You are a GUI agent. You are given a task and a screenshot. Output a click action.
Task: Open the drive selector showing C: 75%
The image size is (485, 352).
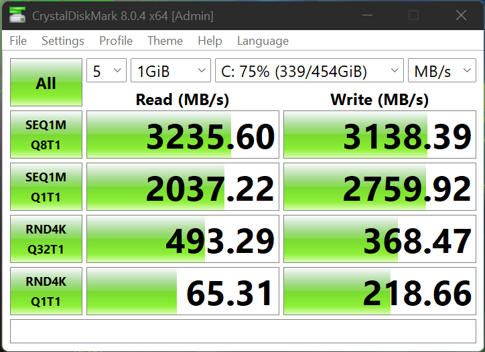(x=309, y=70)
